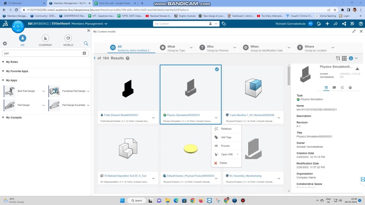Launch the Bent Part Design app

coord(10,91)
